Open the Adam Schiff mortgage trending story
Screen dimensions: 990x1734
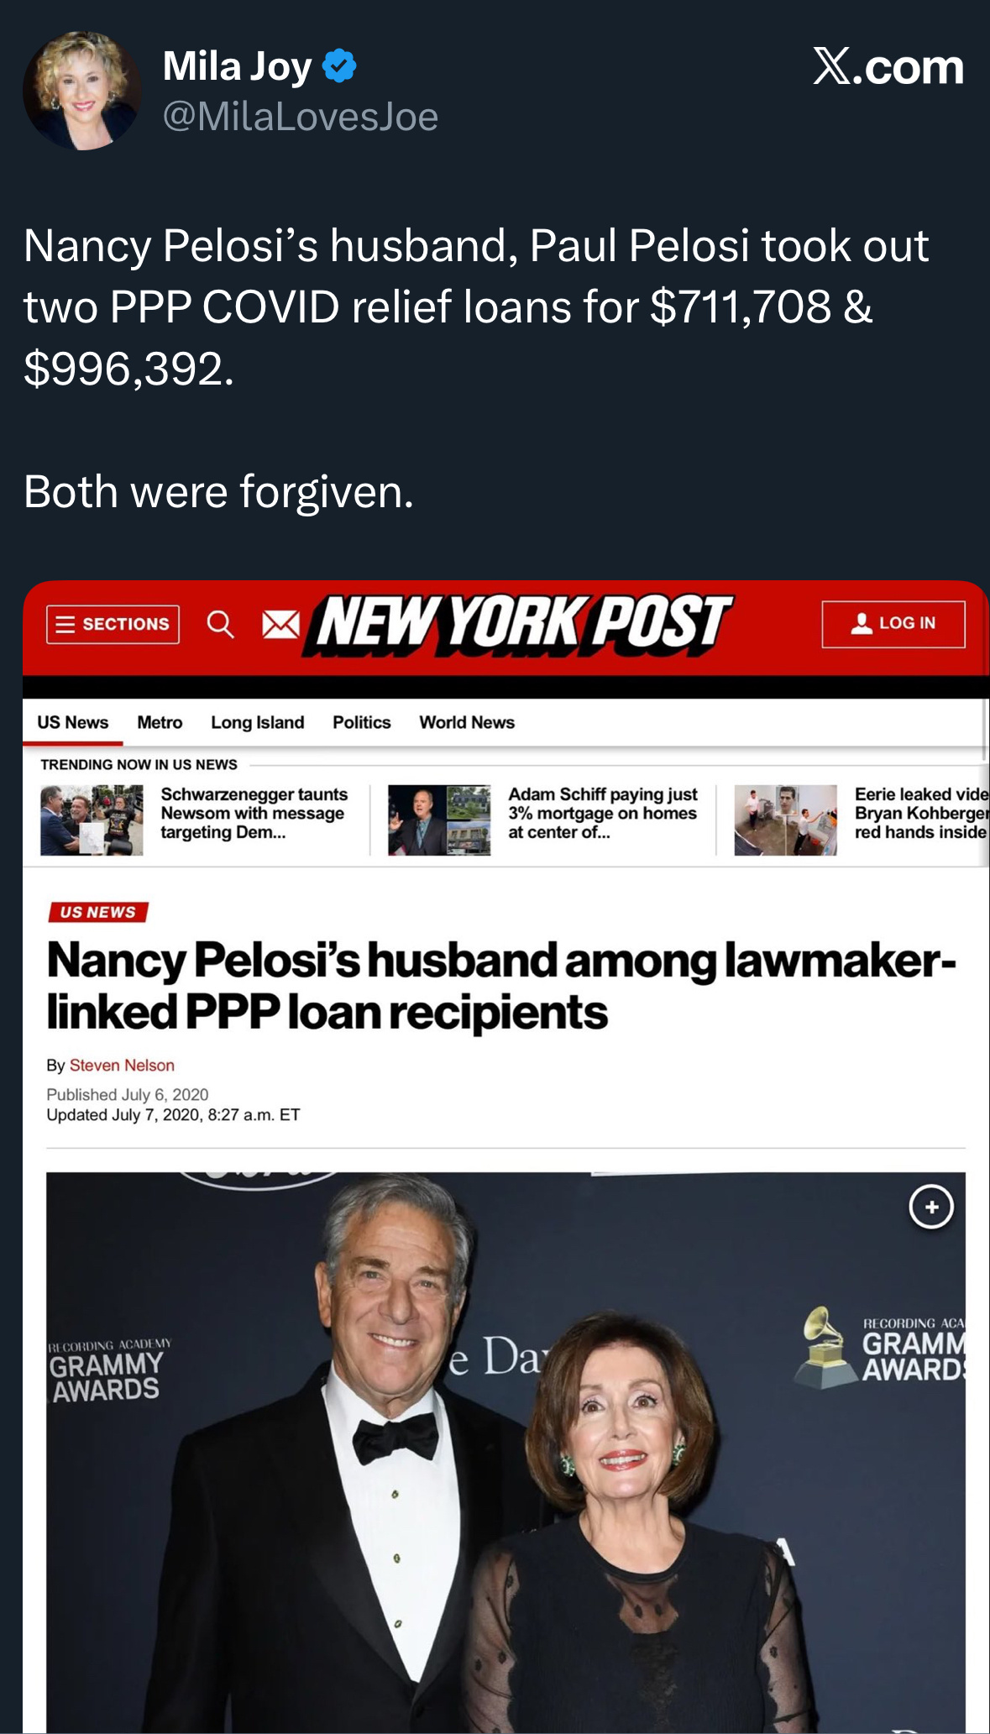point(603,813)
